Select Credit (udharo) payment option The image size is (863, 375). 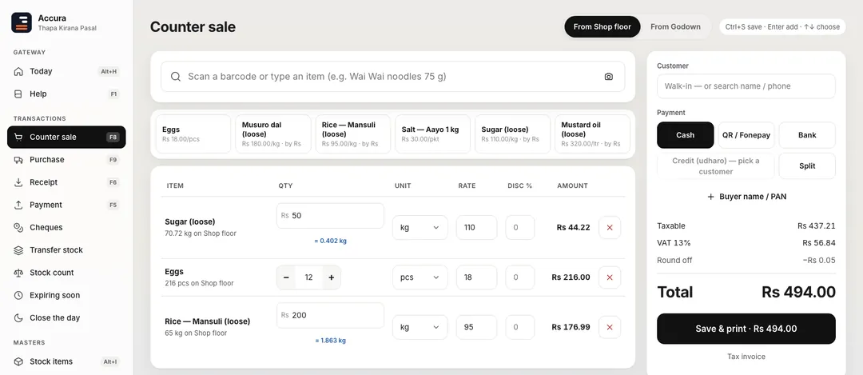pyautogui.click(x=715, y=166)
